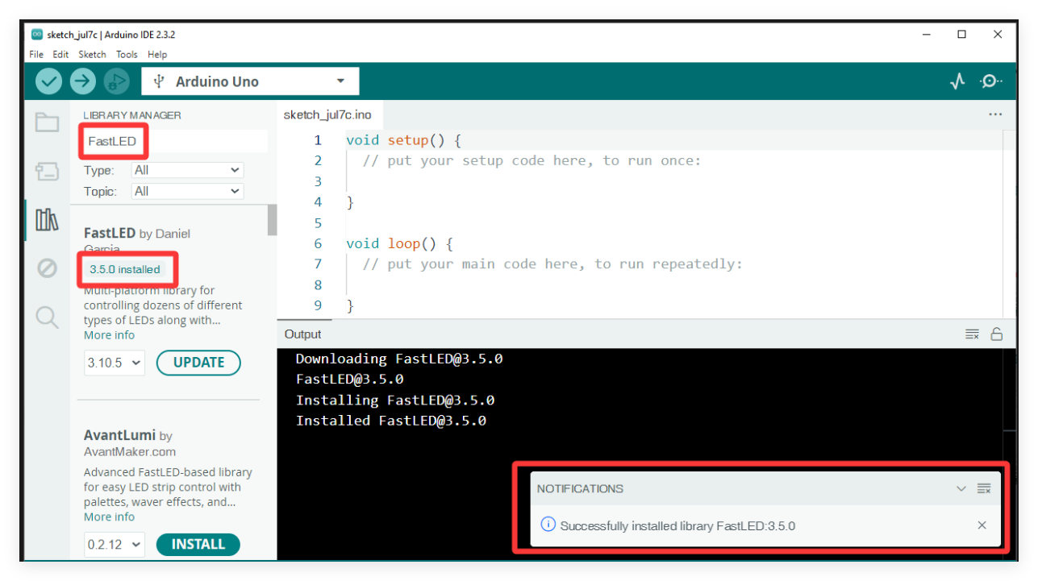The image size is (1038, 581).
Task: Open More info link for FastLED
Action: pyautogui.click(x=109, y=335)
